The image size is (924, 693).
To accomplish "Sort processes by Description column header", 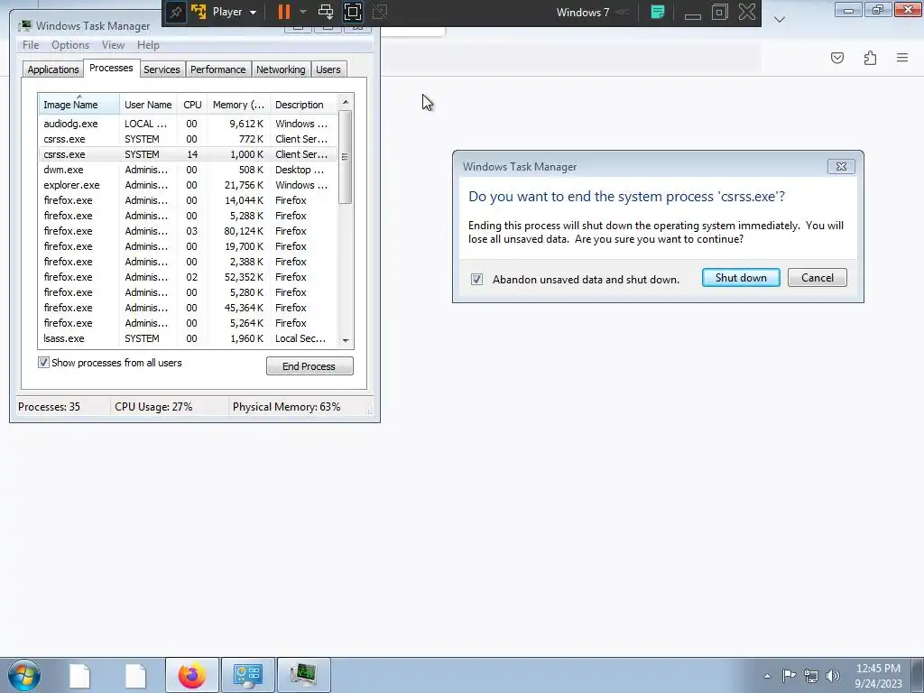I will point(303,105).
